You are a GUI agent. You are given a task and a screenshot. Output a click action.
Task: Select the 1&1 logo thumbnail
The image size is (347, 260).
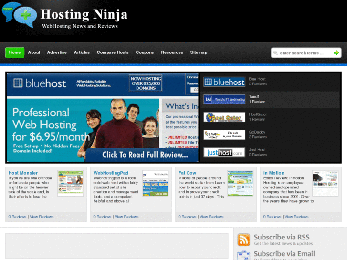coord(224,100)
